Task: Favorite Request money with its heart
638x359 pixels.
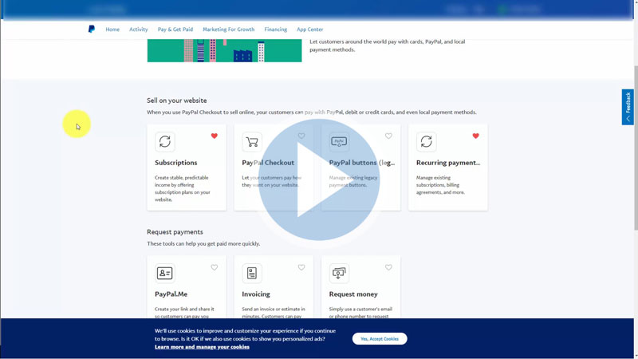Action: point(388,268)
